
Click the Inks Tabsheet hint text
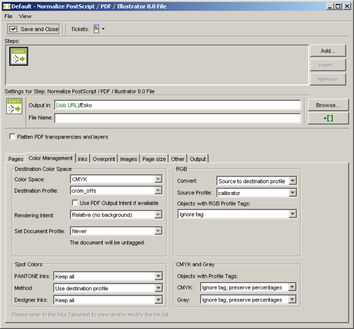91,315
